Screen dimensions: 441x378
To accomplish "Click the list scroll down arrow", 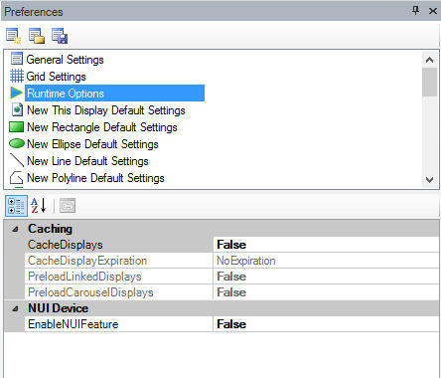I will pyautogui.click(x=430, y=180).
